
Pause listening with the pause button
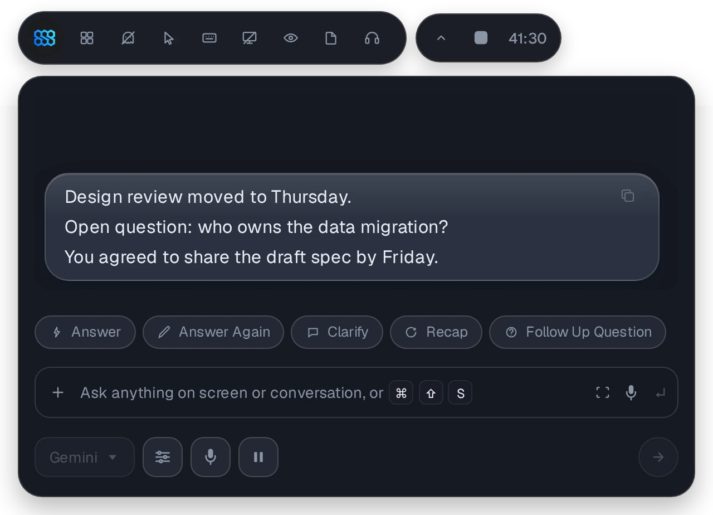(x=258, y=457)
